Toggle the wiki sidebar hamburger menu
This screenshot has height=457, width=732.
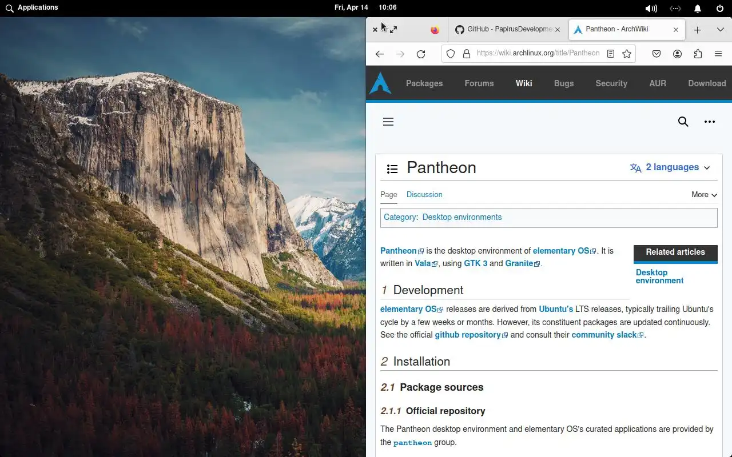coord(388,122)
